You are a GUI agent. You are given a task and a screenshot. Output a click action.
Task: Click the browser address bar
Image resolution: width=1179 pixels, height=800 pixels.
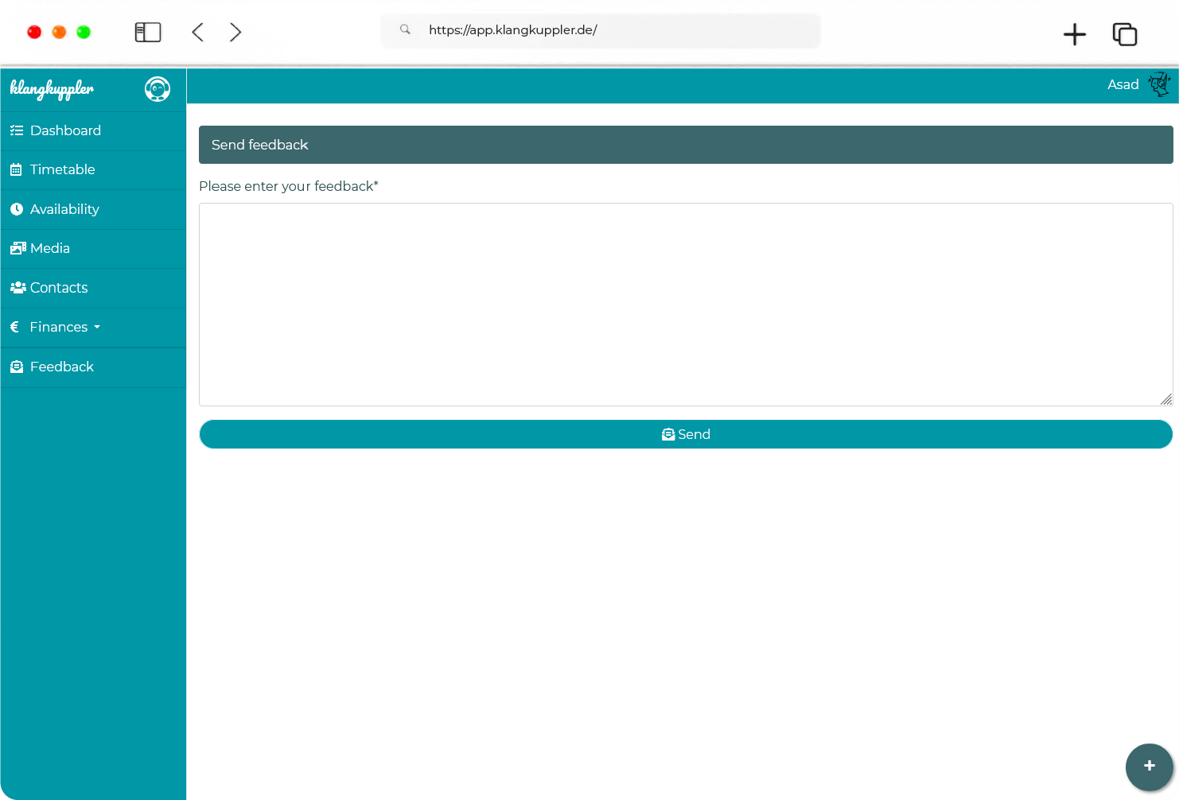[x=601, y=30]
